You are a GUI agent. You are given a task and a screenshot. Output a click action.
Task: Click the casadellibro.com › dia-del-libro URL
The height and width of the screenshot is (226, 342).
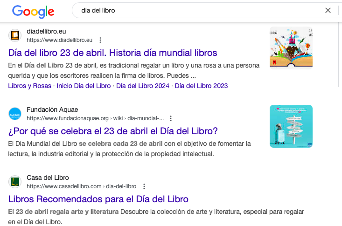82,186
